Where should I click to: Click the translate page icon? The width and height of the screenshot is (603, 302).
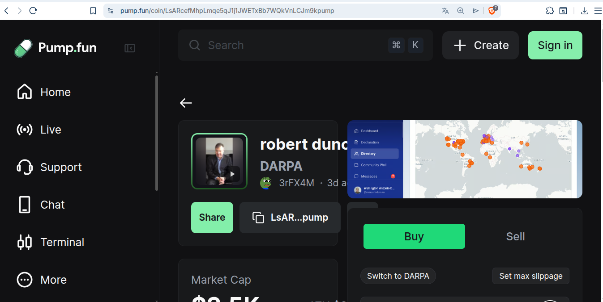(445, 11)
